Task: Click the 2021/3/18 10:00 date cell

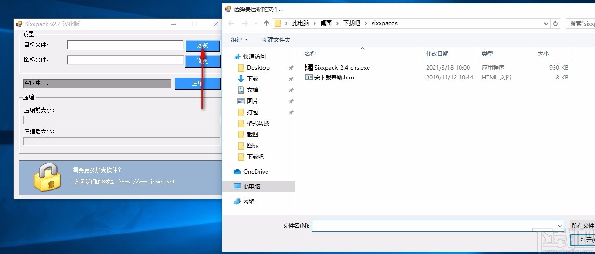Action: click(x=448, y=67)
